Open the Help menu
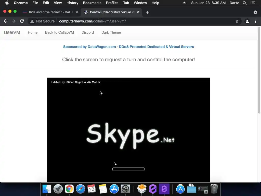The width and height of the screenshot is (261, 196). point(155,3)
